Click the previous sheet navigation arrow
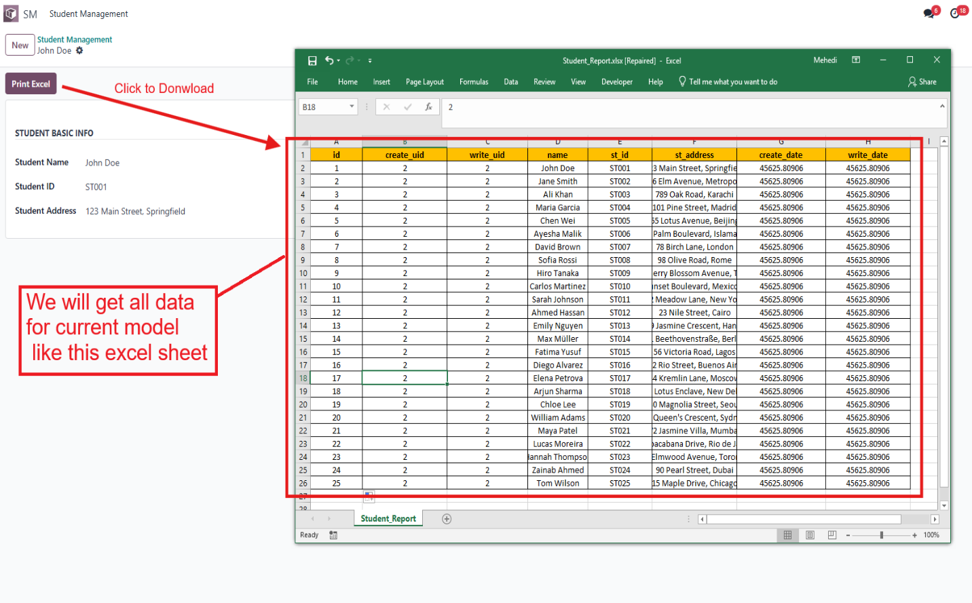 (x=312, y=519)
